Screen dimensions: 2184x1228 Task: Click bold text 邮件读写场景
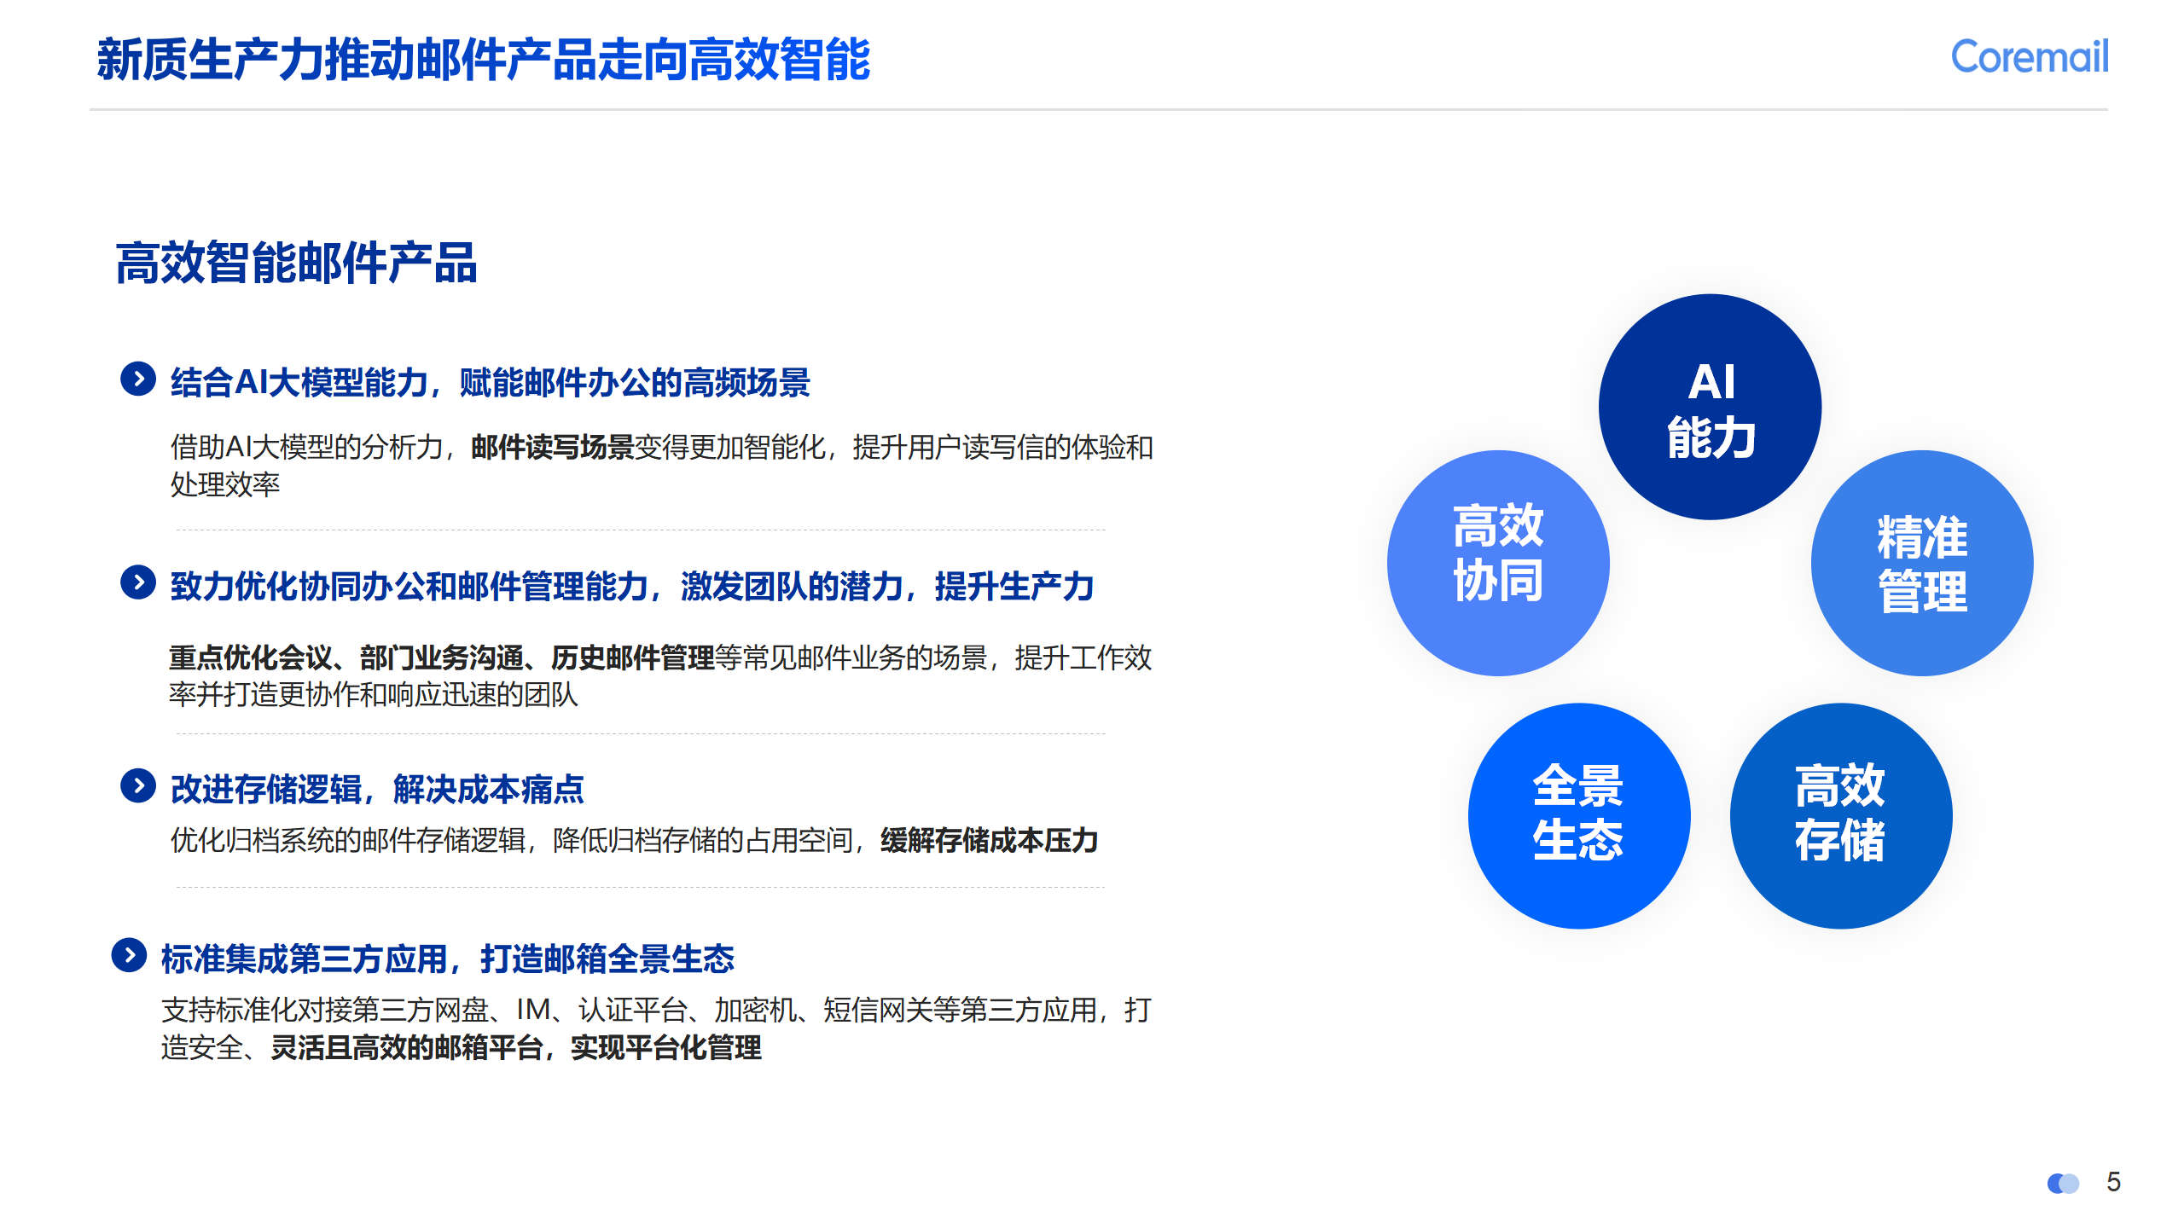pos(552,447)
